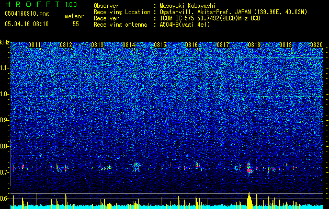Click the 0815 time marker
The height and width of the screenshot is (209, 329).
tap(160, 45)
